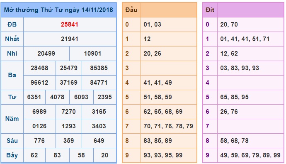The image size is (286, 164).
Task: Click the Nhất prize number 21941
Action: pyautogui.click(x=70, y=39)
